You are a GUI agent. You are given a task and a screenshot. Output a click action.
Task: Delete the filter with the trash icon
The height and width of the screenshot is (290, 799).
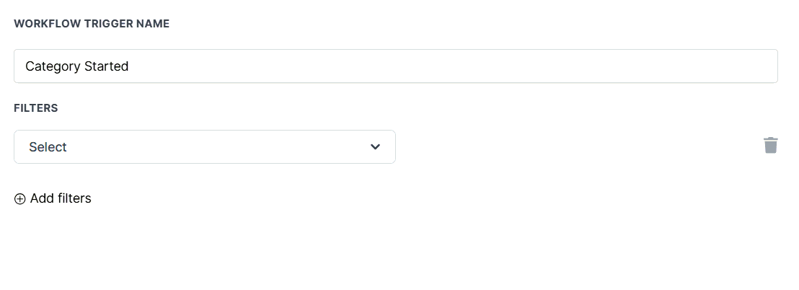click(x=770, y=146)
